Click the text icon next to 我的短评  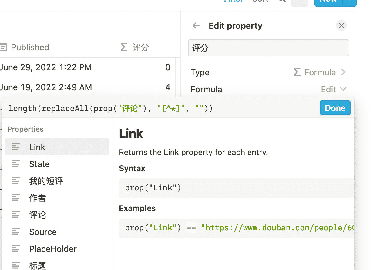pos(16,181)
